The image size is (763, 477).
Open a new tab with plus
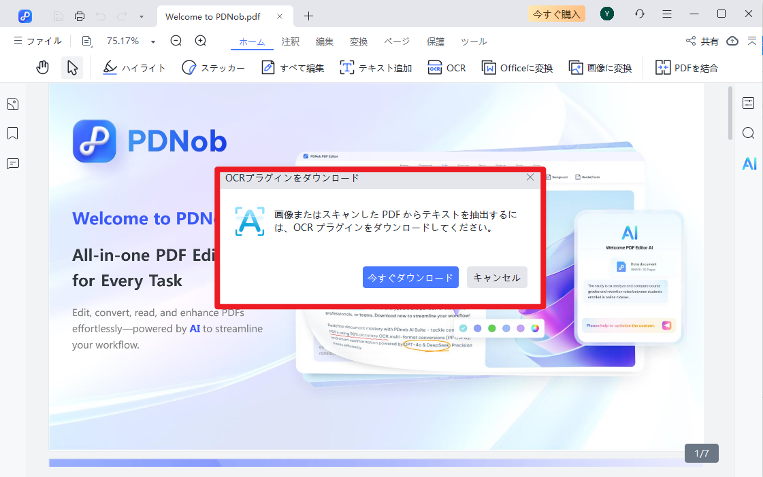[x=308, y=16]
